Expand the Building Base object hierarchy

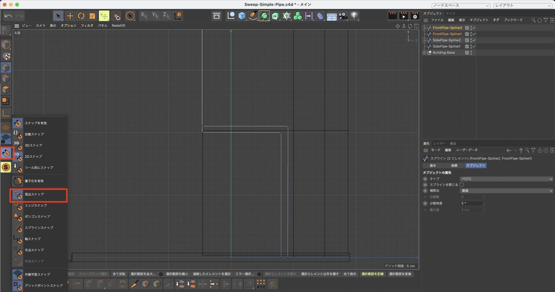click(x=425, y=52)
